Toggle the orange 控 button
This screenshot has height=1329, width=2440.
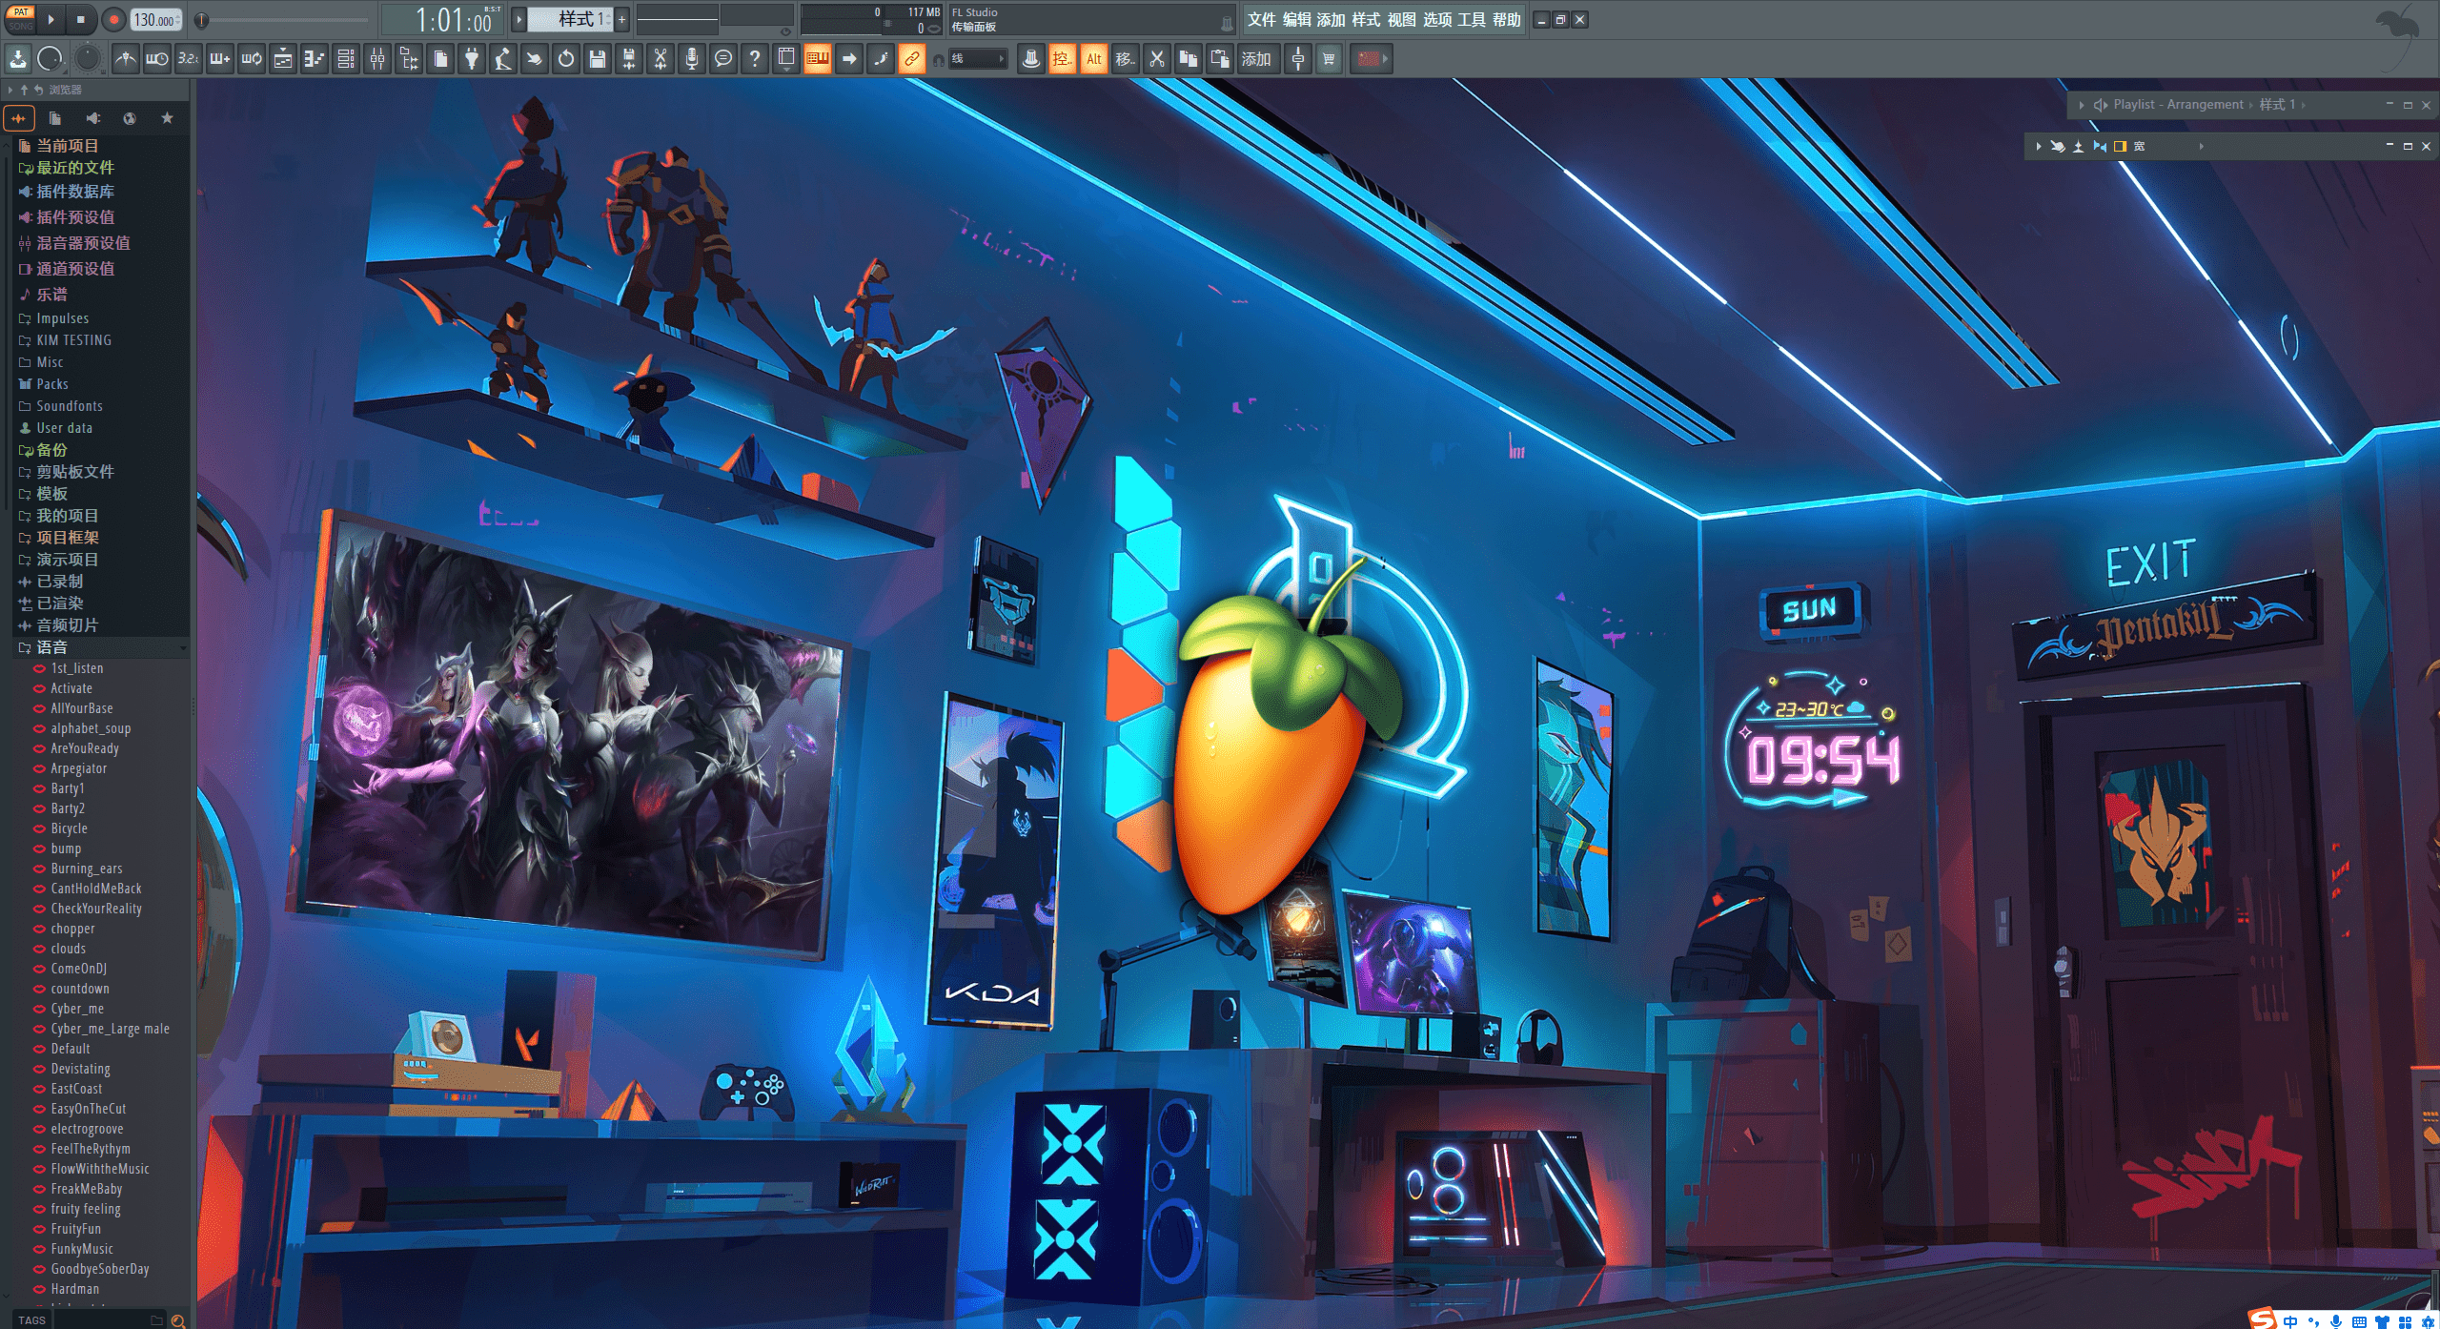[x=1062, y=59]
